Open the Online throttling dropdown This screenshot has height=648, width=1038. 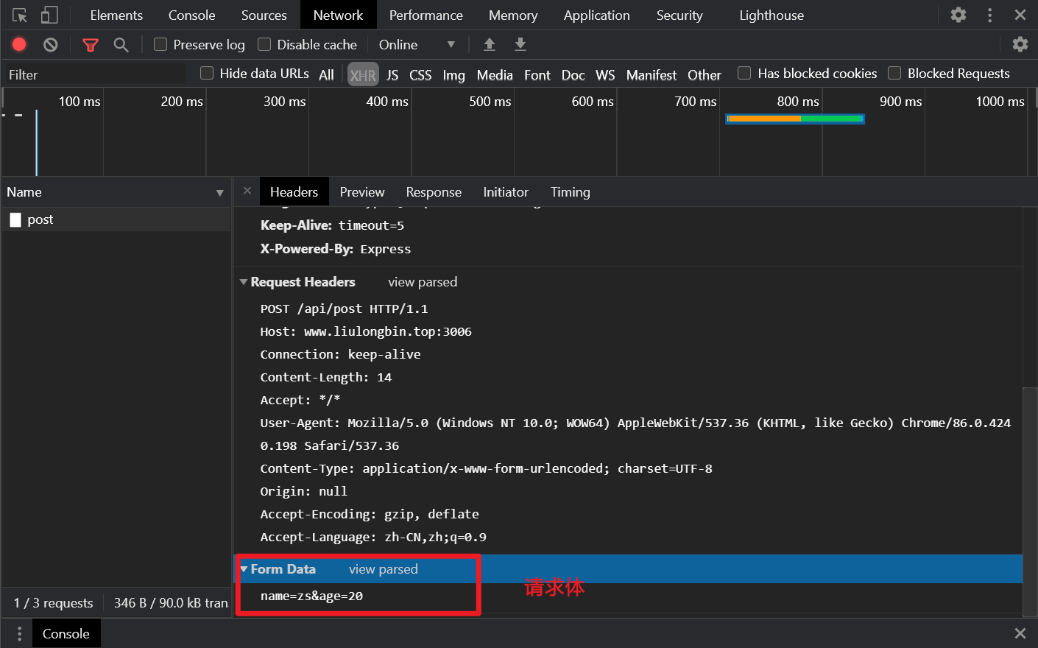(417, 45)
